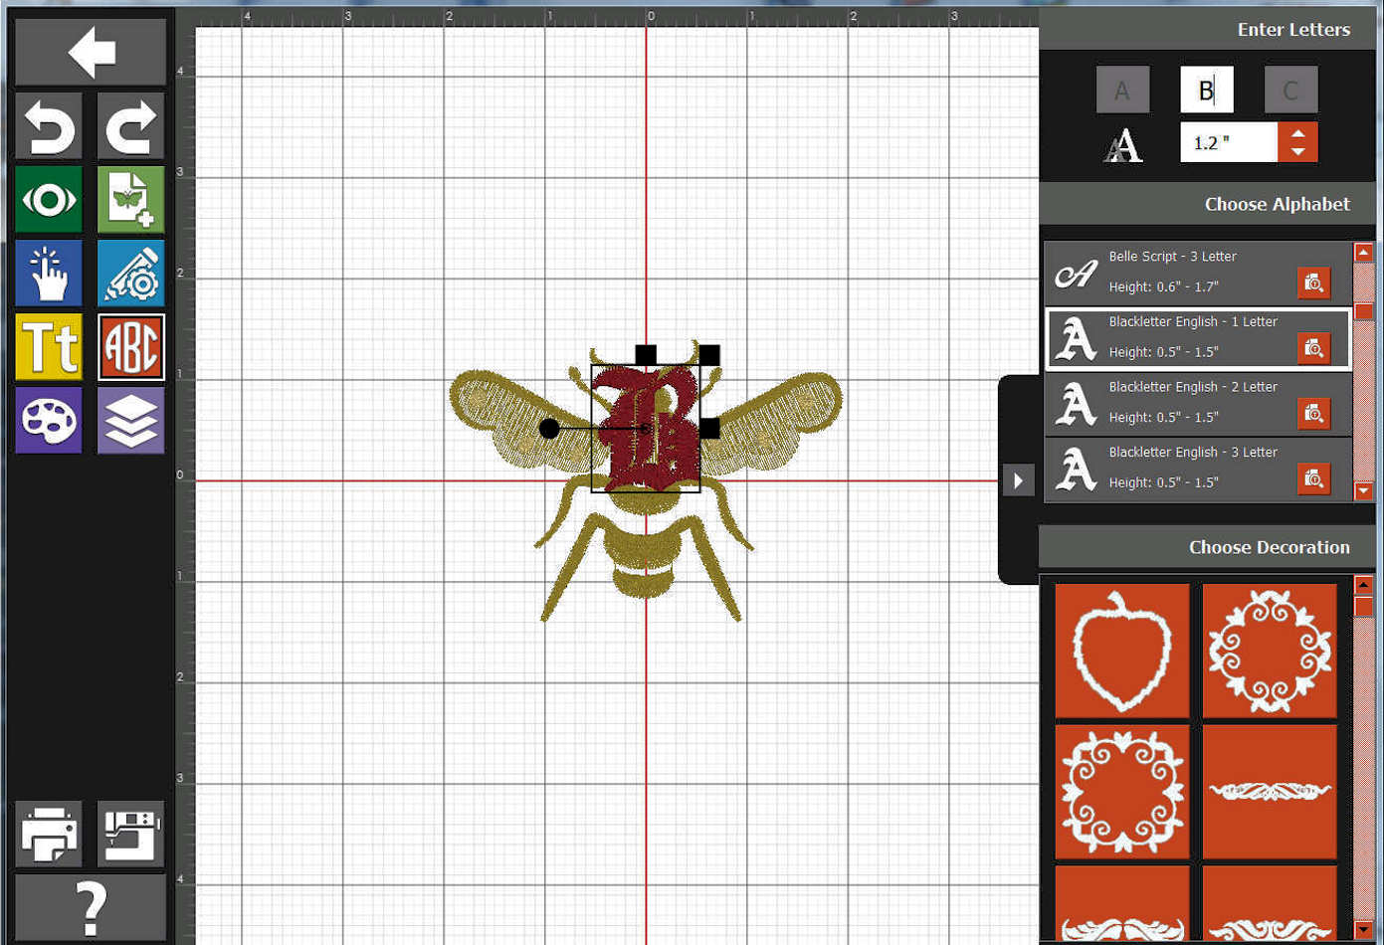Collapse the right side panel arrow
The width and height of the screenshot is (1384, 945).
pyautogui.click(x=1018, y=480)
